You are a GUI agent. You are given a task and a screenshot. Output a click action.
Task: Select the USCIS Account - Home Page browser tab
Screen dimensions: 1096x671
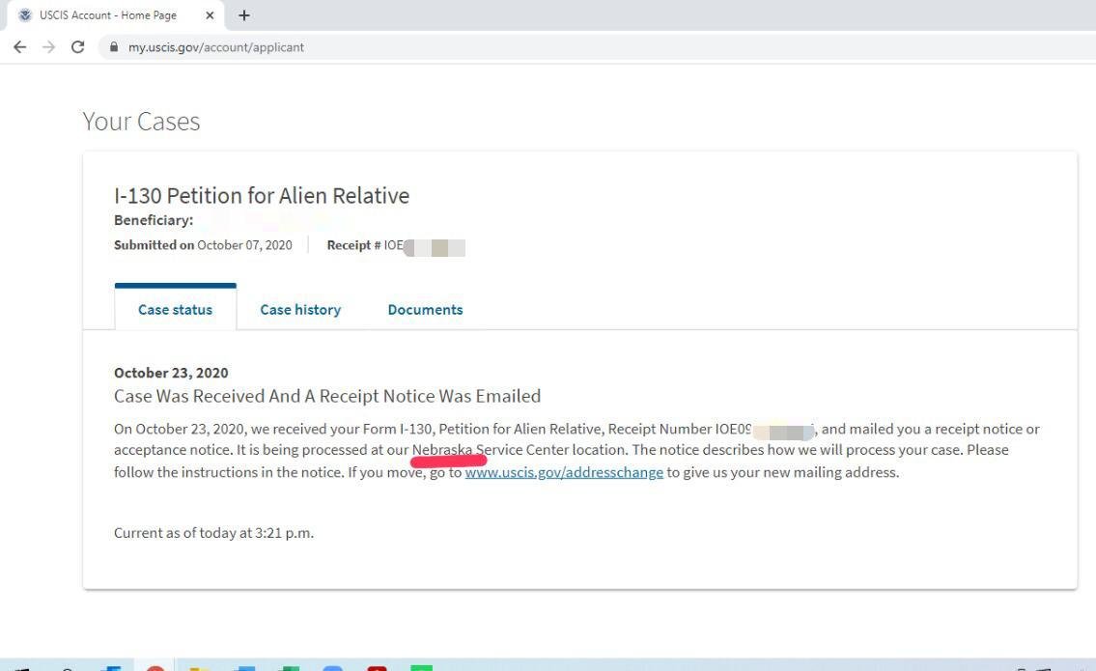click(115, 15)
